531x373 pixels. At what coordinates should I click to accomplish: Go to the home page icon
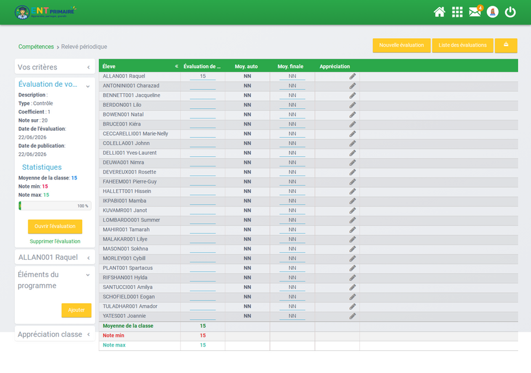(439, 12)
